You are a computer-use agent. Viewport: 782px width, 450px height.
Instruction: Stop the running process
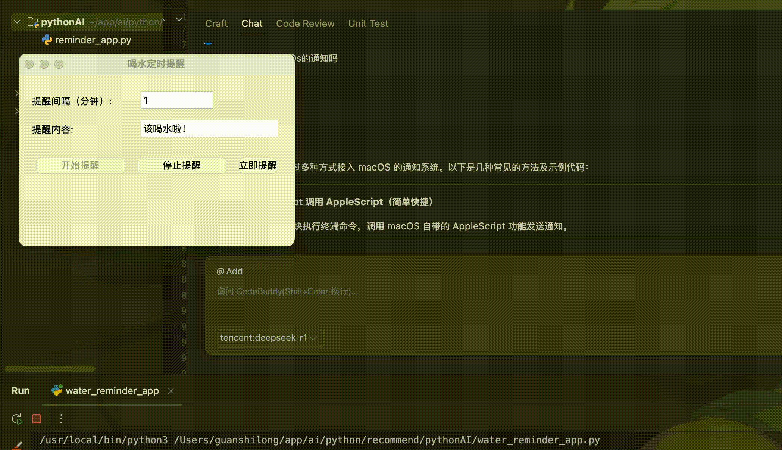pos(37,419)
